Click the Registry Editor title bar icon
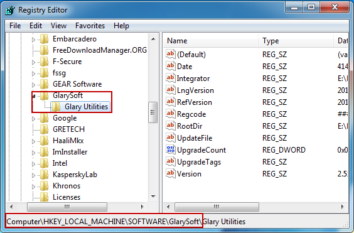354x233 pixels. (x=10, y=10)
